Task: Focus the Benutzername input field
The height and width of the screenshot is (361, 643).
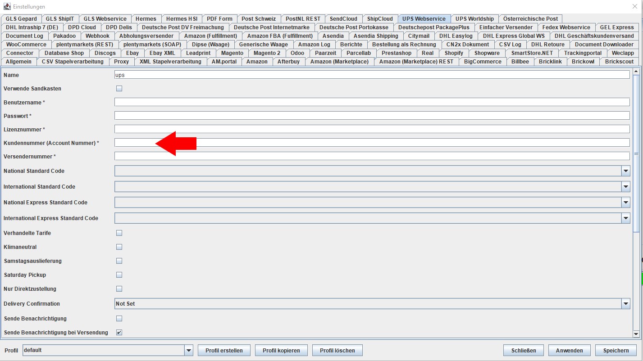Action: pos(372,102)
